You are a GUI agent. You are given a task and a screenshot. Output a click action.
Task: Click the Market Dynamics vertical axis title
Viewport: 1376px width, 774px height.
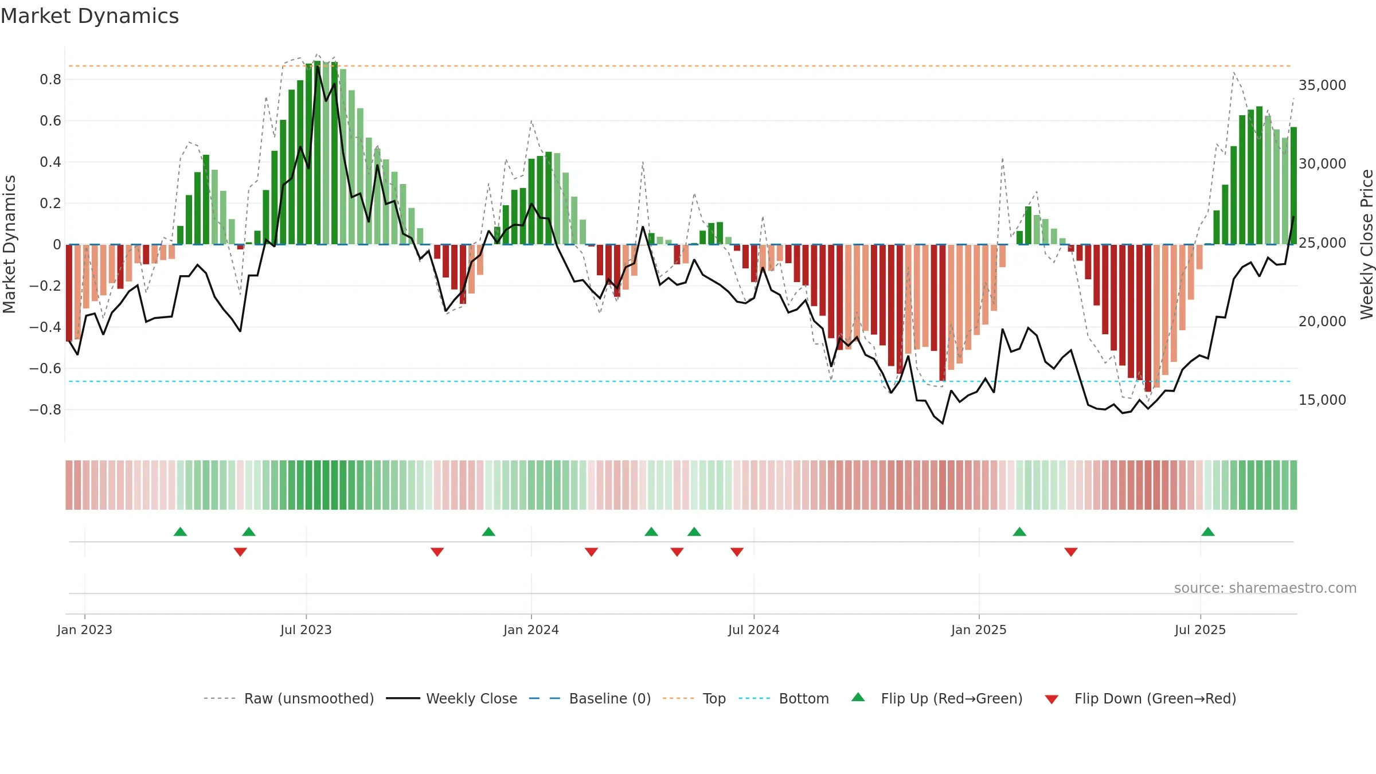[9, 244]
